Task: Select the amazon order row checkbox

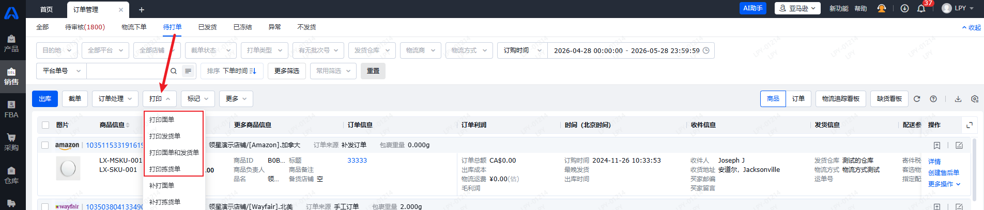Action: coord(45,145)
